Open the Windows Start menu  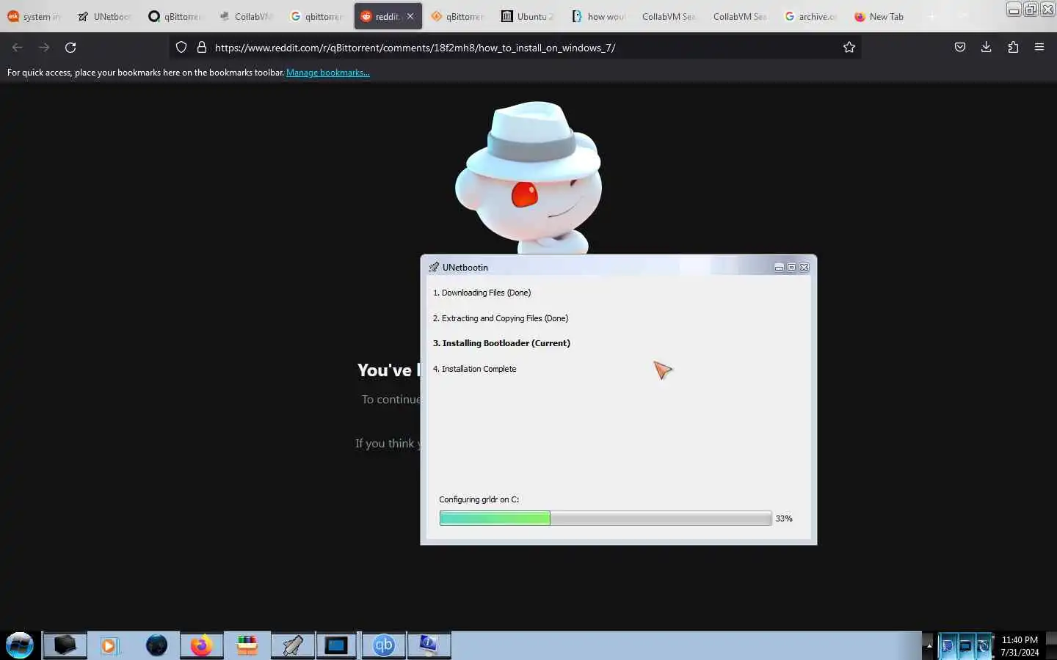coord(20,645)
